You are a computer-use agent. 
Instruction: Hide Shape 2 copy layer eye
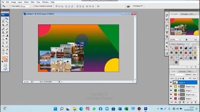[171, 86]
